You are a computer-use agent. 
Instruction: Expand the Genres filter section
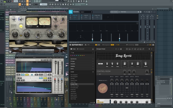[82, 69]
